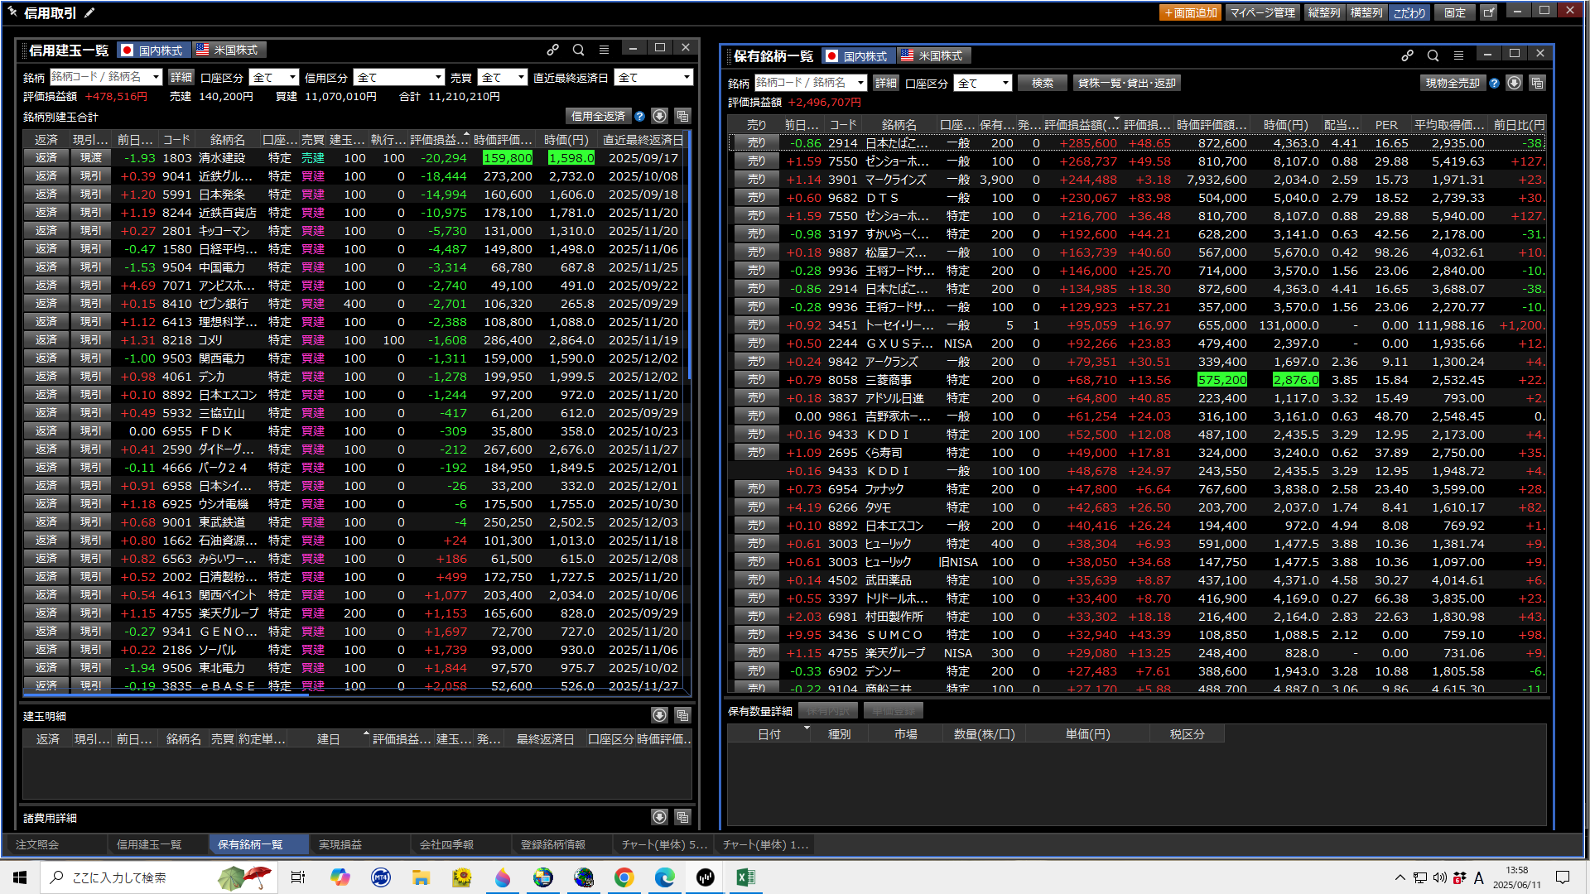Viewport: 1590px width, 894px height.
Task: Sort by 評価損益 column in 信用建玉一覧 table
Action: 439,139
